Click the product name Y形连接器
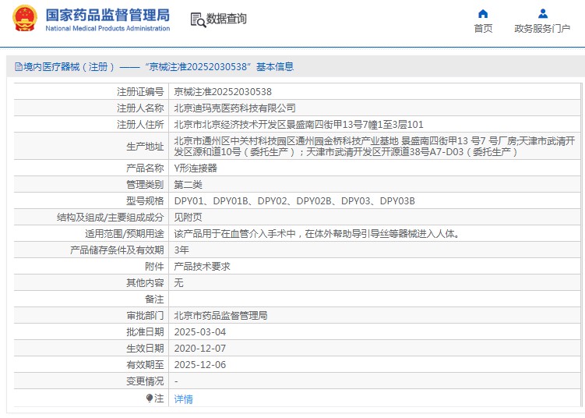Image resolution: width=585 pixels, height=418 pixels. (x=196, y=168)
